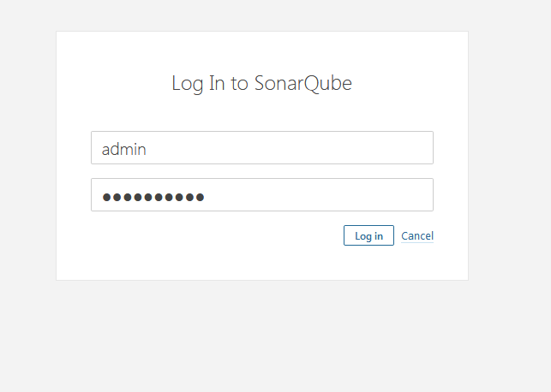Screen dimensions: 551x392
Task: Select the login input above the password
Action: point(261,147)
